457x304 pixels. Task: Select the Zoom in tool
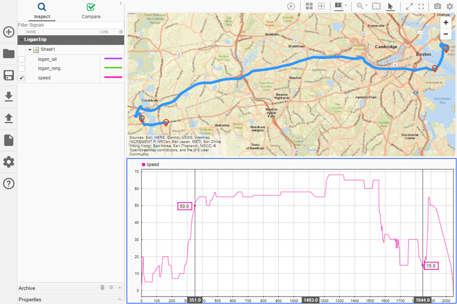(x=360, y=6)
